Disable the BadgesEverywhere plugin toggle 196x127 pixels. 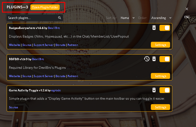coord(164,28)
